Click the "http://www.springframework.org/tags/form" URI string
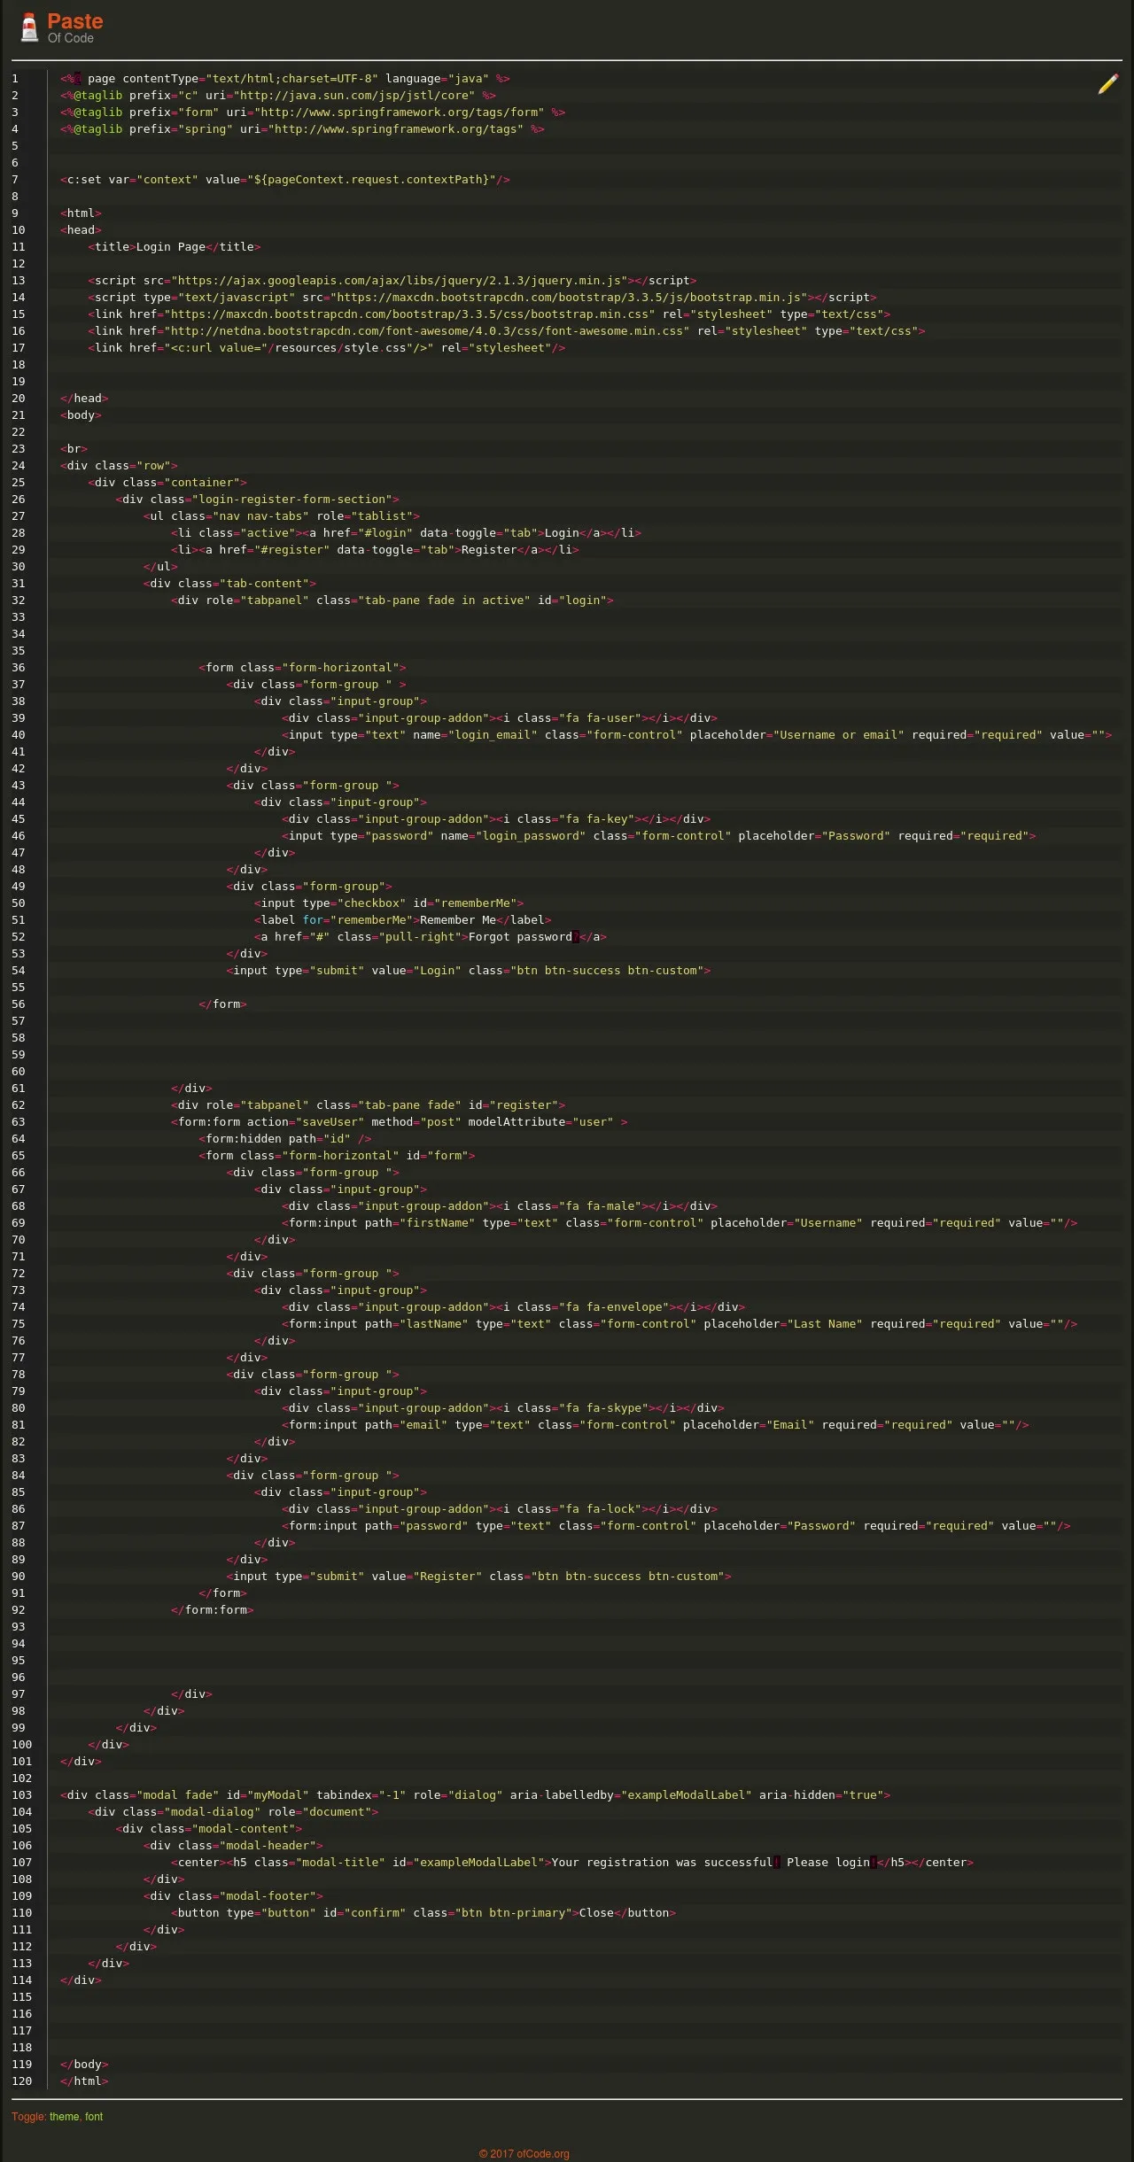 click(x=399, y=112)
